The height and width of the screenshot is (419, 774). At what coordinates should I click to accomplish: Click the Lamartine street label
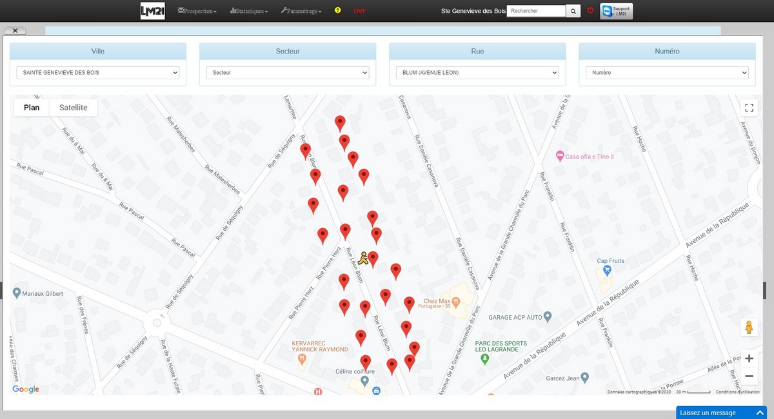pos(290,106)
